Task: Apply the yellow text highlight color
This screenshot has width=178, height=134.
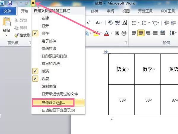Action: 96,33
